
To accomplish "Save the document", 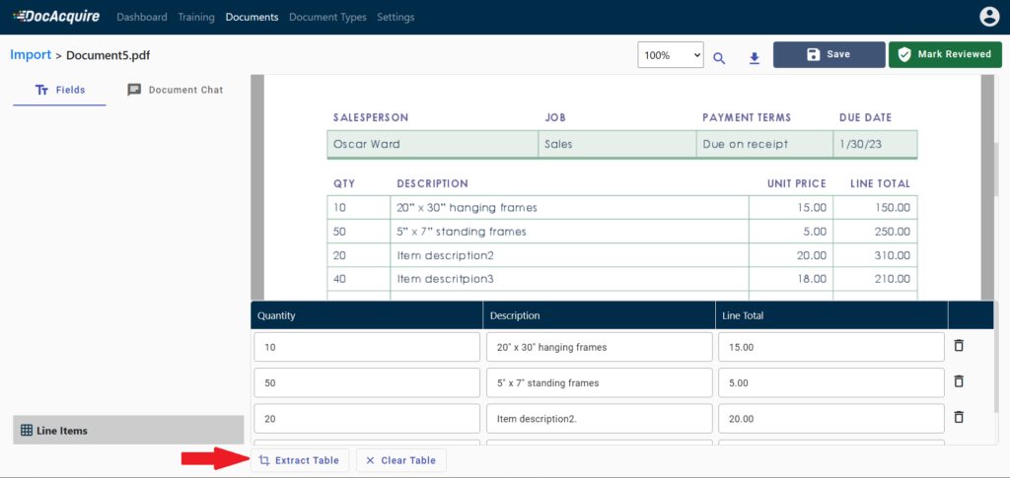I will [829, 54].
